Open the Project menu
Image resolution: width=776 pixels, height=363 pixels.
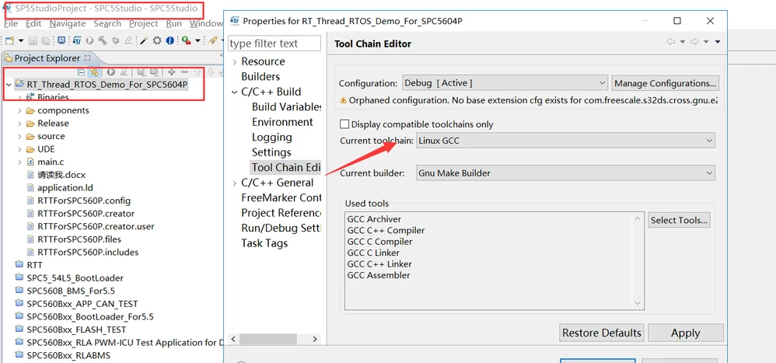pos(144,23)
